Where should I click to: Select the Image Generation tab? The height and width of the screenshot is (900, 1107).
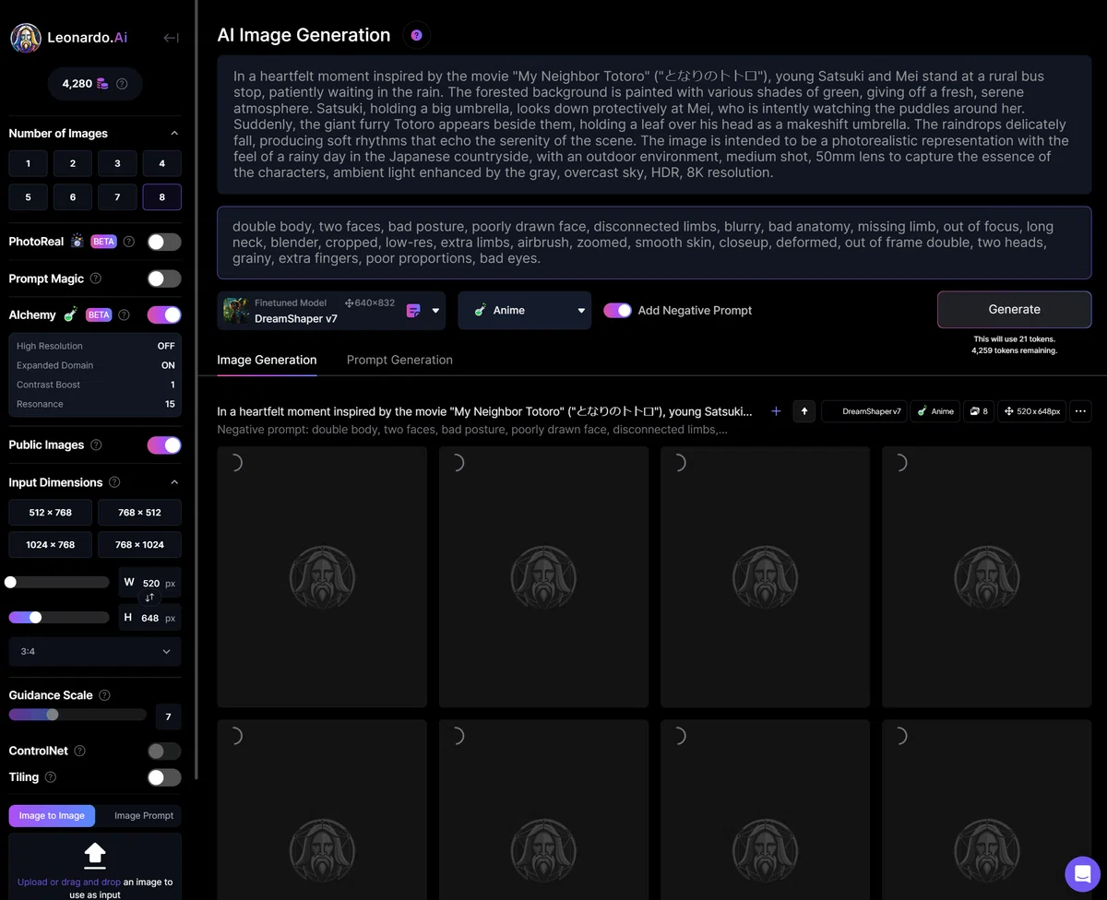point(267,360)
